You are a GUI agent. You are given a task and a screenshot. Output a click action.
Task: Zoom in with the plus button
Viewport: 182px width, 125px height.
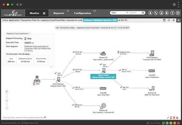point(7,91)
